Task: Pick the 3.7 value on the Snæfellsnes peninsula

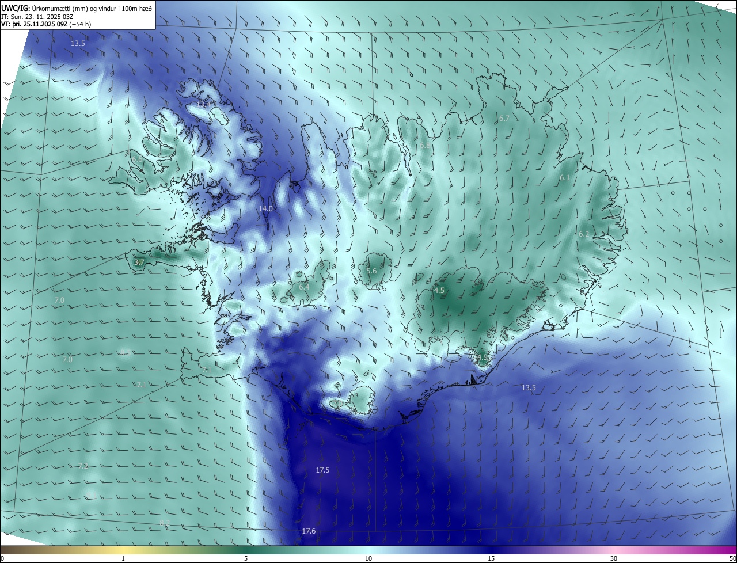Action: point(139,262)
